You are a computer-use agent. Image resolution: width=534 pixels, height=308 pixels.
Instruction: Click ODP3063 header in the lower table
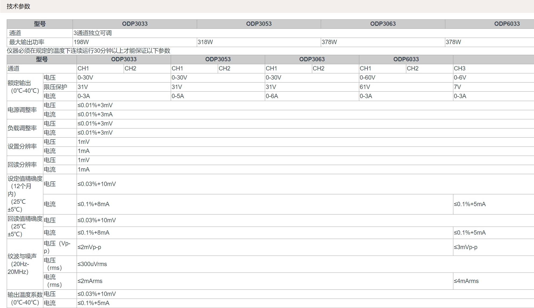[312, 59]
